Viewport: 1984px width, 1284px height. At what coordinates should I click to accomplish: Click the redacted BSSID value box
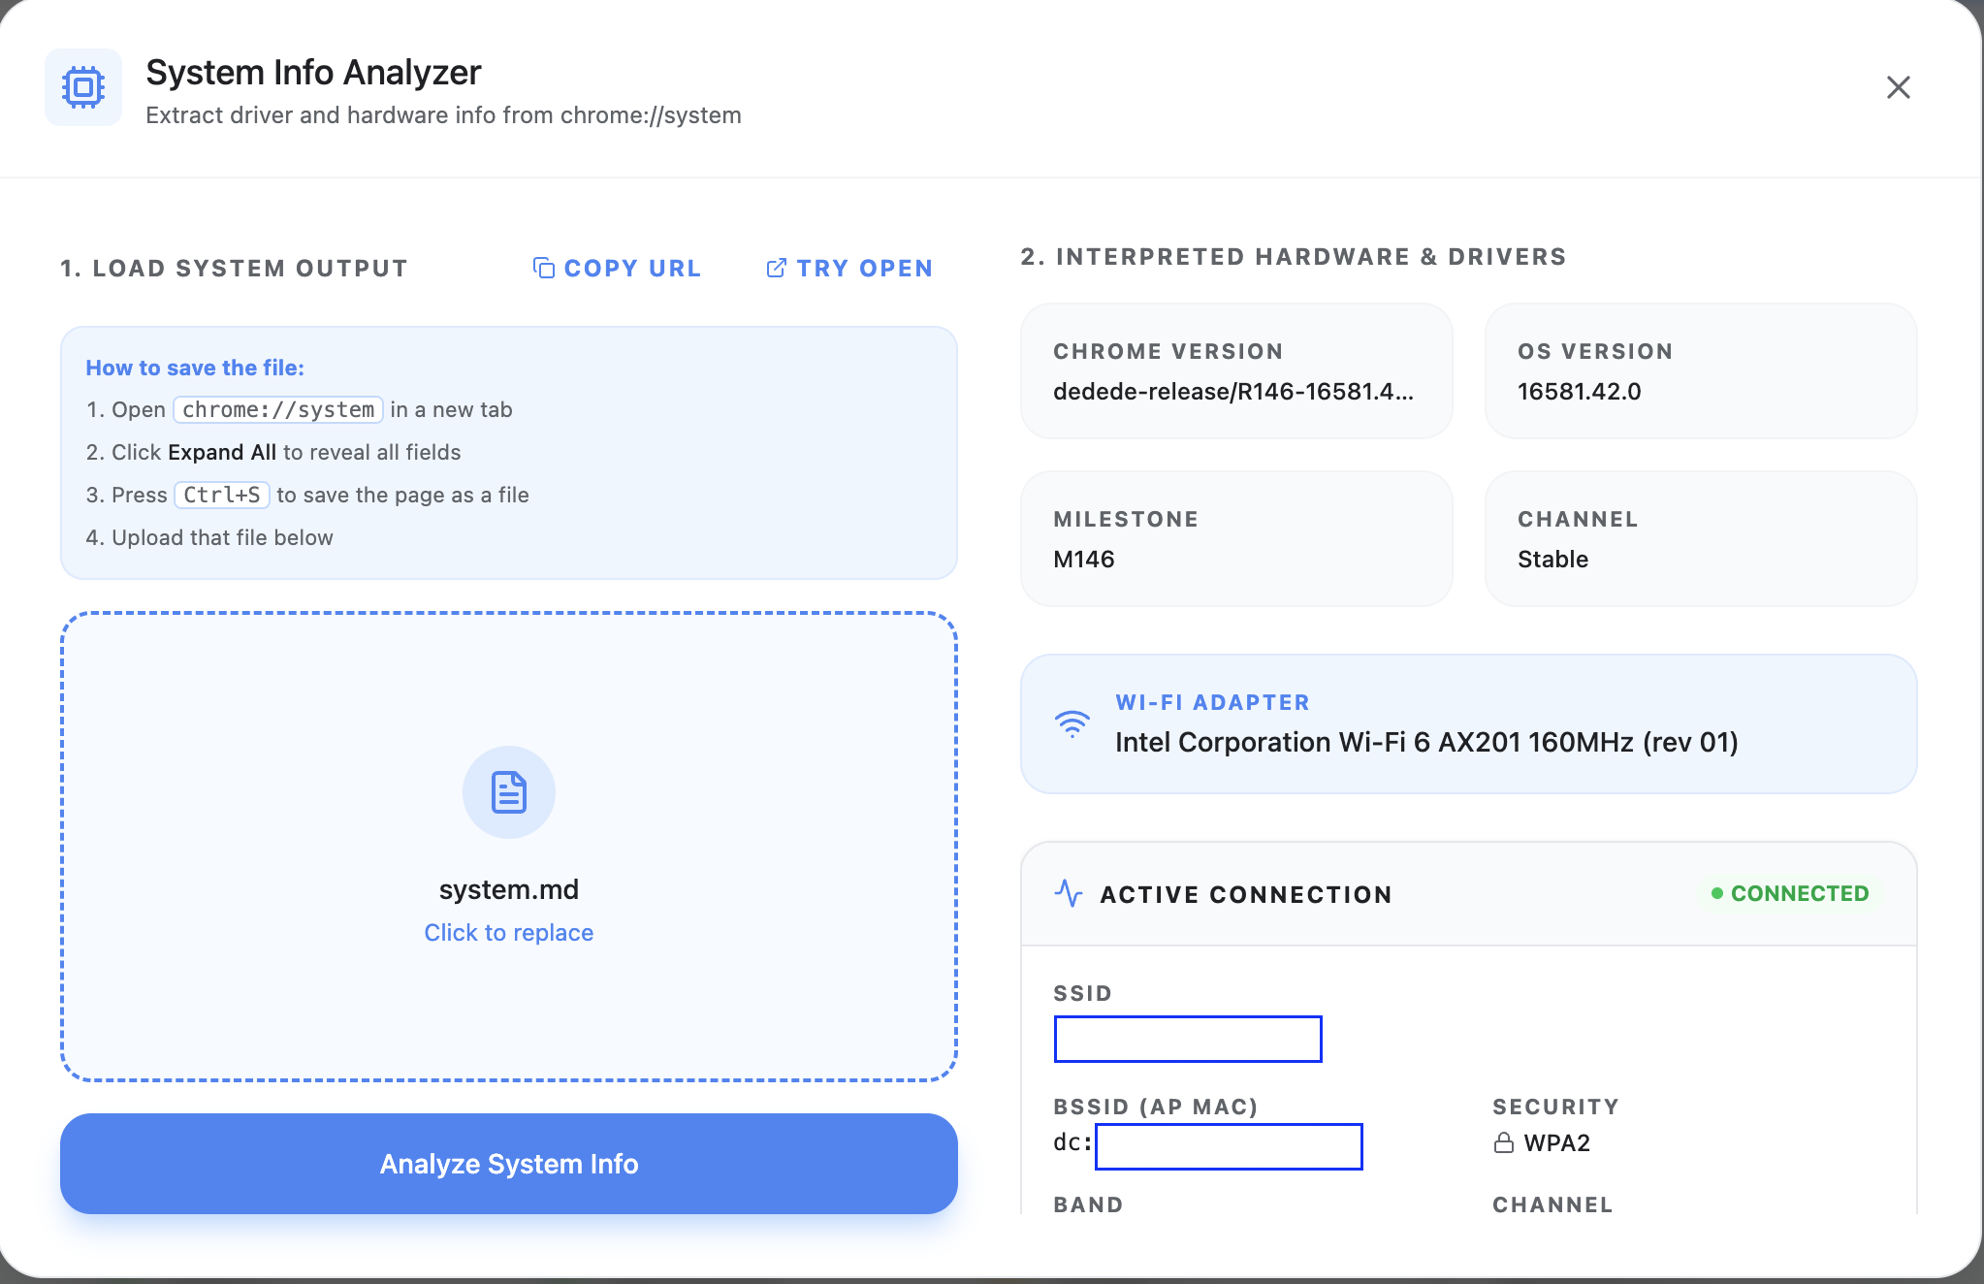(x=1229, y=1146)
